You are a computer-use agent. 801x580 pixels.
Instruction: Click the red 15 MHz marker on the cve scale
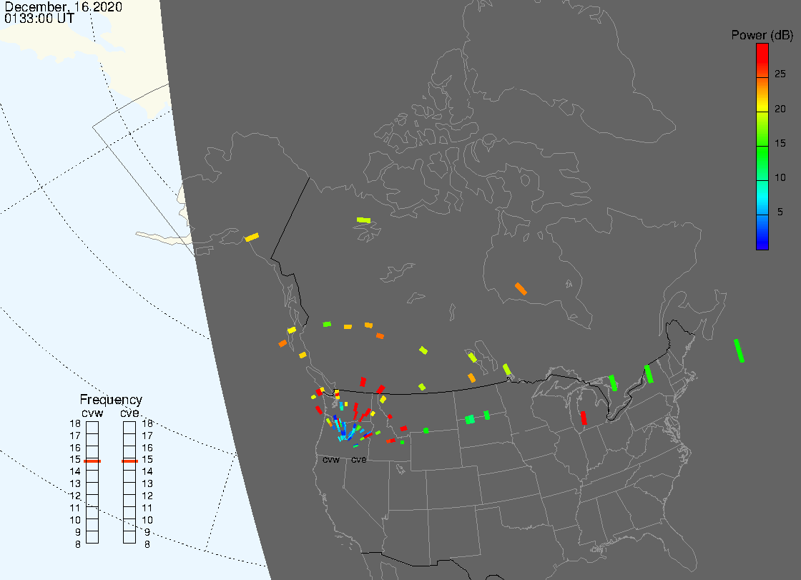[129, 461]
